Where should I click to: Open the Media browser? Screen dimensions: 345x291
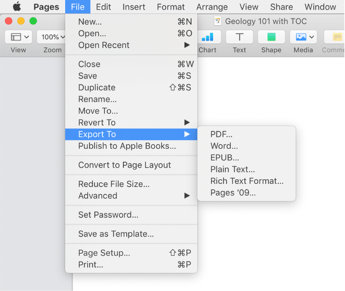pyautogui.click(x=301, y=37)
